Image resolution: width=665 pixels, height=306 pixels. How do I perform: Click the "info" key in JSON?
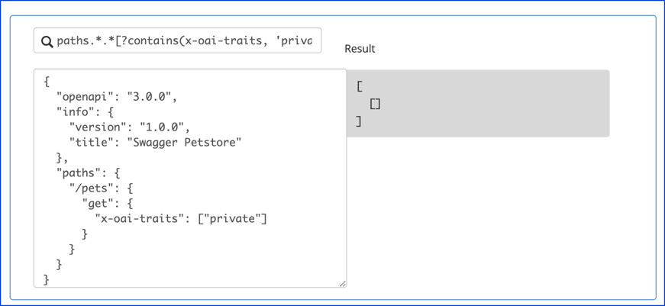click(x=75, y=111)
